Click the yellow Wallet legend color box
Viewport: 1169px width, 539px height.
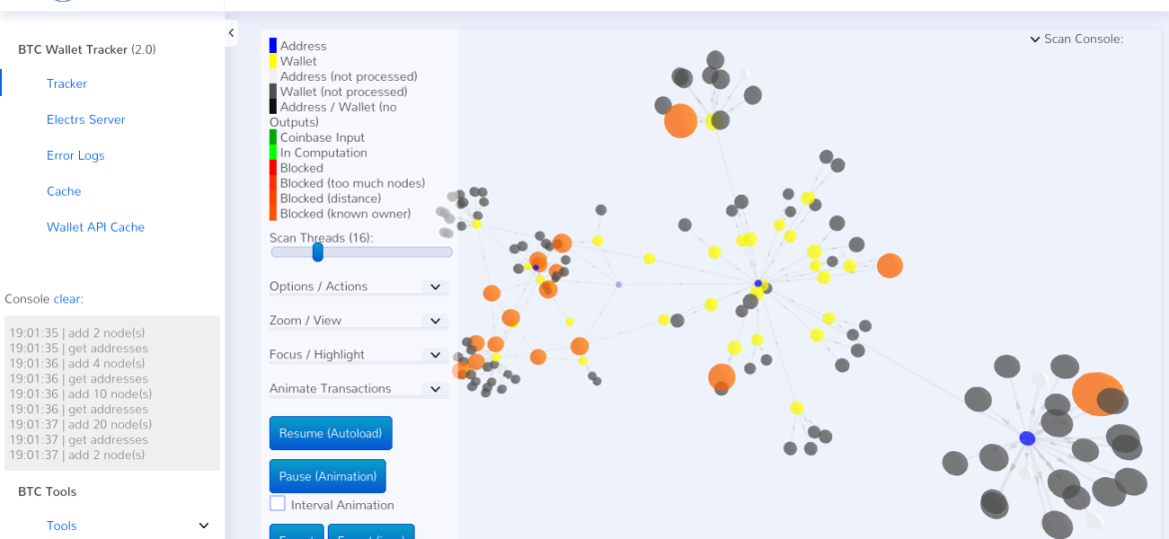[273, 61]
